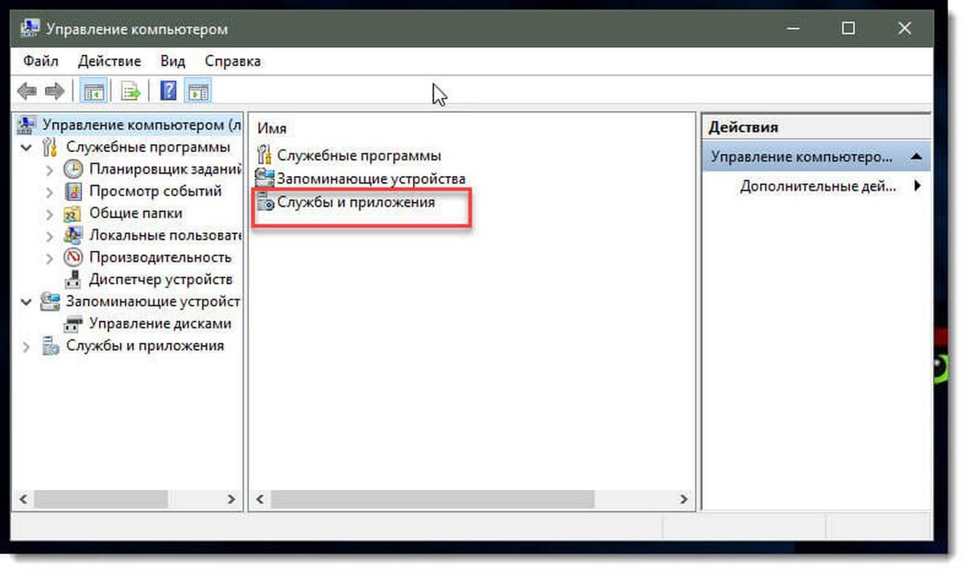Maximize the Управление компьютером window

pyautogui.click(x=848, y=29)
